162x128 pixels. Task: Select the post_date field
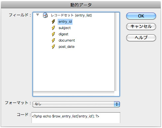point(67,47)
